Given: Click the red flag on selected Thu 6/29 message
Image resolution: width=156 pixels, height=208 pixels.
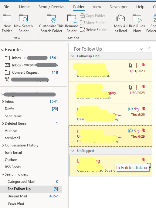Looking at the screenshot, I should click(x=143, y=131).
